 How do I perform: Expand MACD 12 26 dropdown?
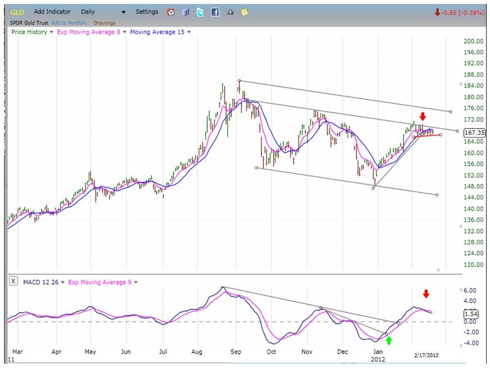click(62, 282)
